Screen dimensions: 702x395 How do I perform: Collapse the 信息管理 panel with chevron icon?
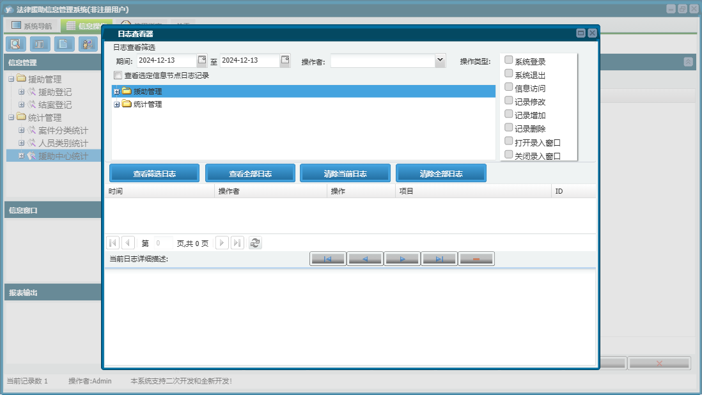(689, 62)
